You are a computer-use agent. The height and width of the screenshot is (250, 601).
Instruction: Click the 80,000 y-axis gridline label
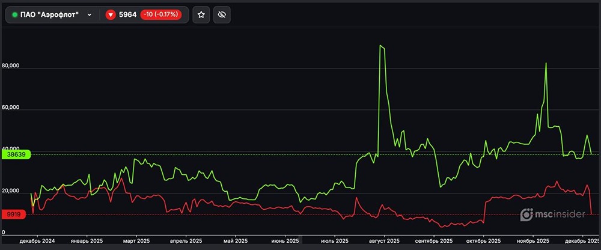click(x=12, y=66)
